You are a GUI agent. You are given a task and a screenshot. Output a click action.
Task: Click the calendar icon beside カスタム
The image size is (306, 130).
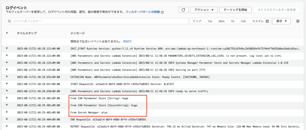(x=268, y=21)
